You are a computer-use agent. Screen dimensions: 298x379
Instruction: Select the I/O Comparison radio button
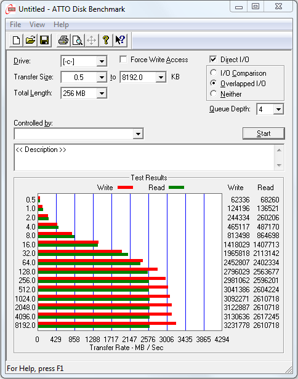214,73
